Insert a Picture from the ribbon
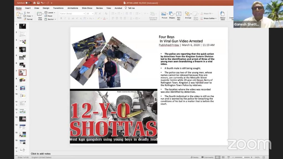The height and width of the screenshot is (159, 283). [x=164, y=15]
